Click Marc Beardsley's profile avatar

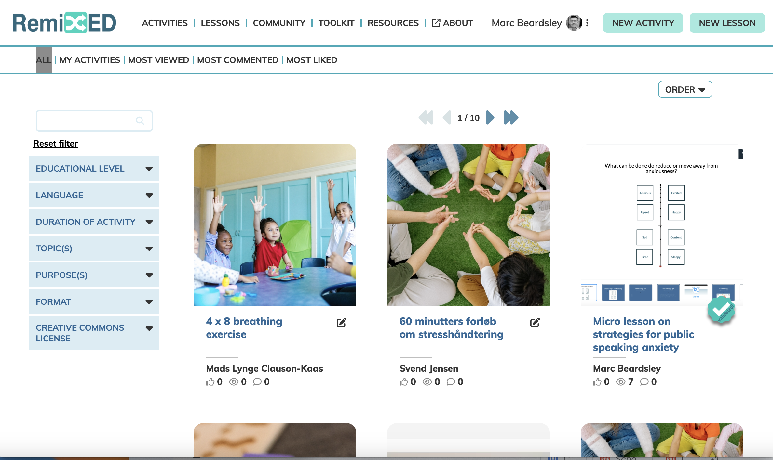(x=574, y=23)
